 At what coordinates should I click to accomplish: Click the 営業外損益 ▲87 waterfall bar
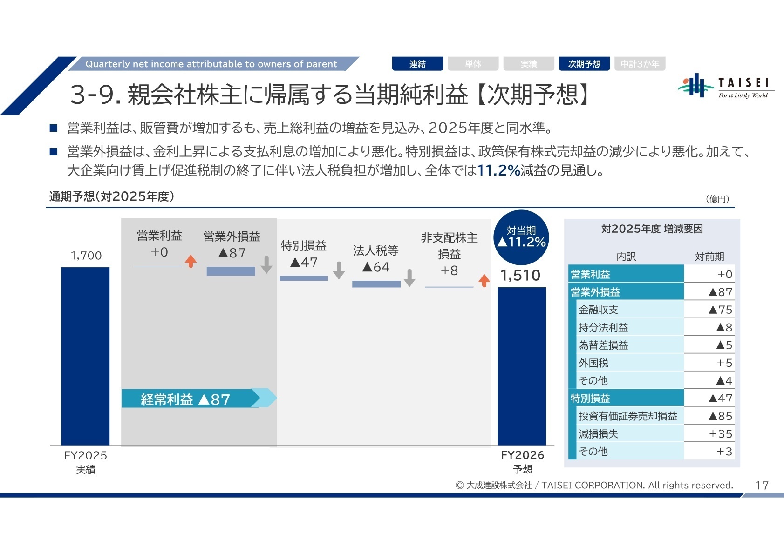click(231, 271)
